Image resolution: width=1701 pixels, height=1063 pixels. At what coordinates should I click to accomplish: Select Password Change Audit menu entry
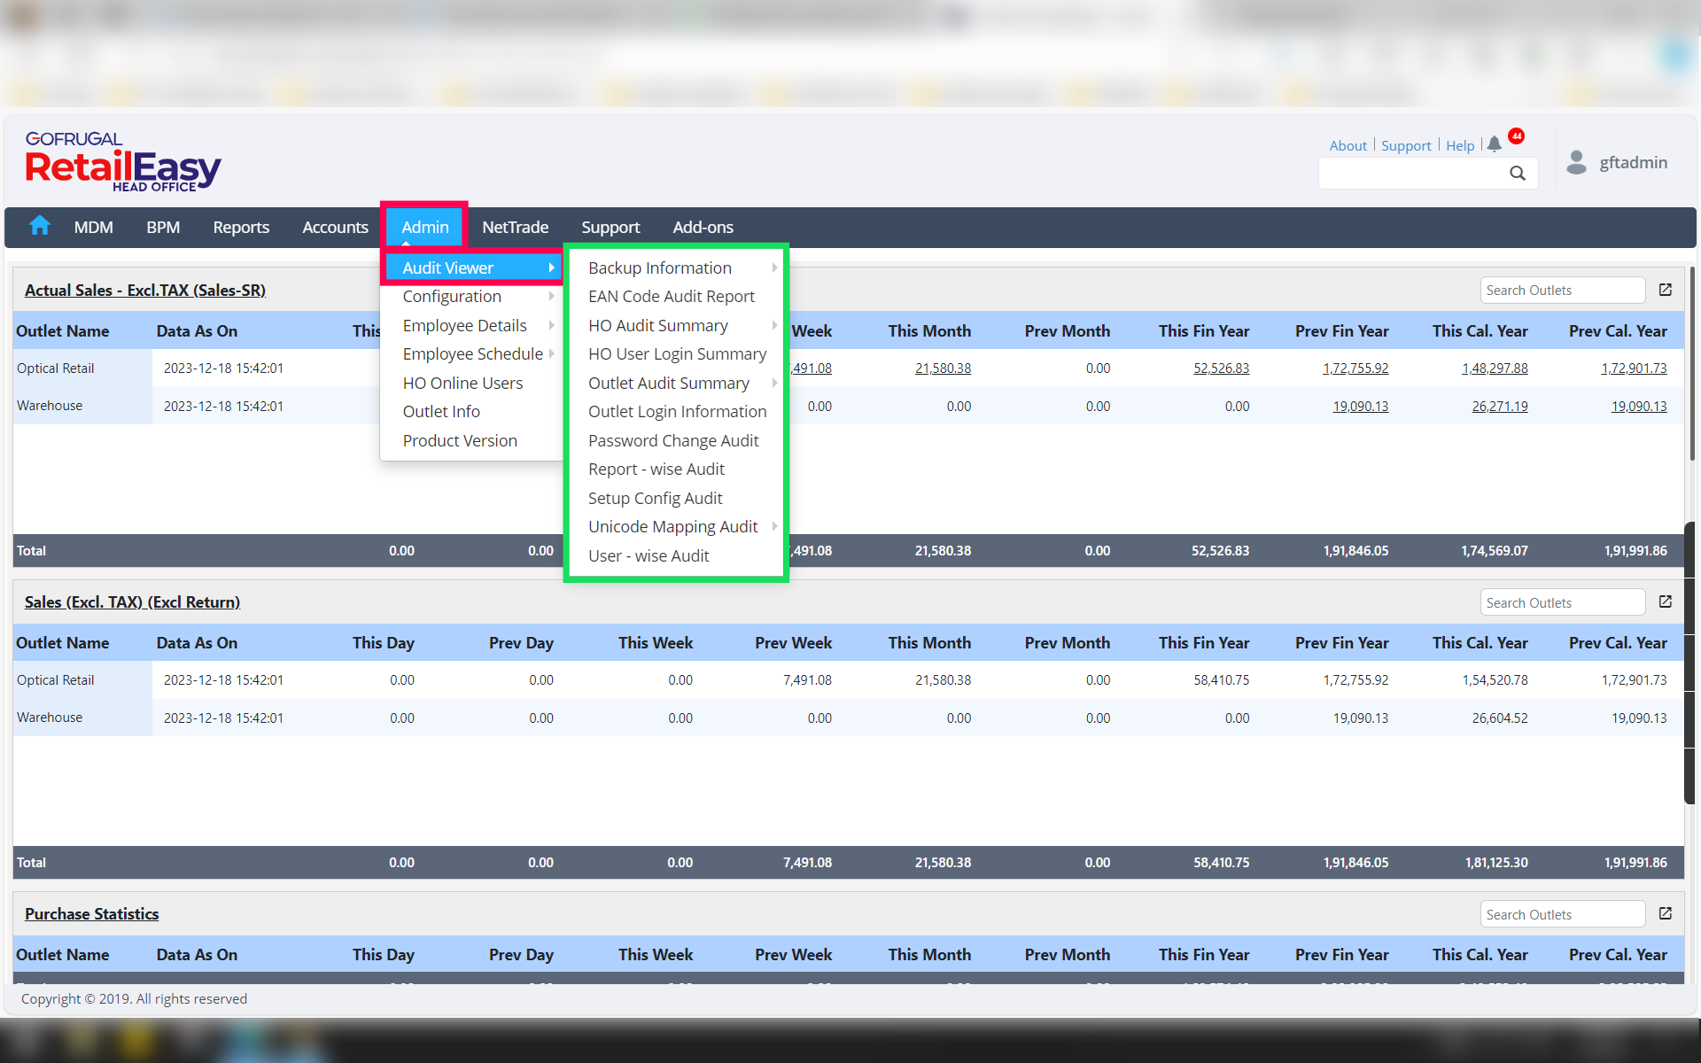point(673,440)
